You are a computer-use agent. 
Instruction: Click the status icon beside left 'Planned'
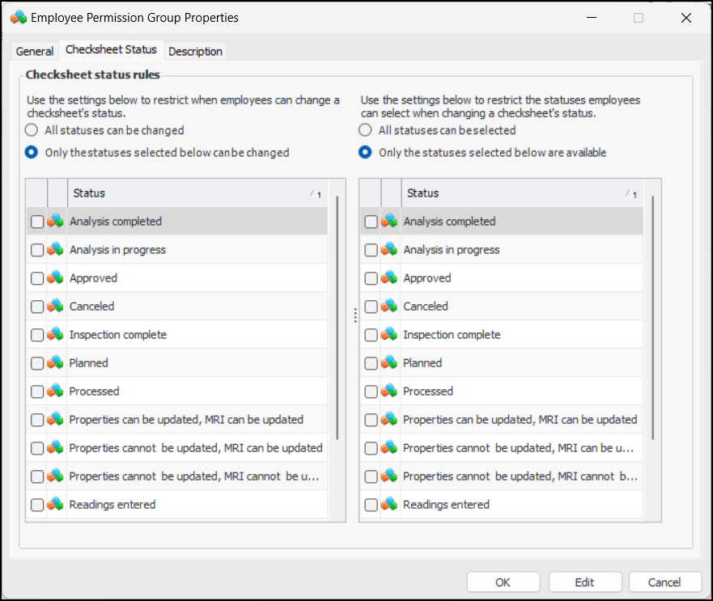coord(56,362)
